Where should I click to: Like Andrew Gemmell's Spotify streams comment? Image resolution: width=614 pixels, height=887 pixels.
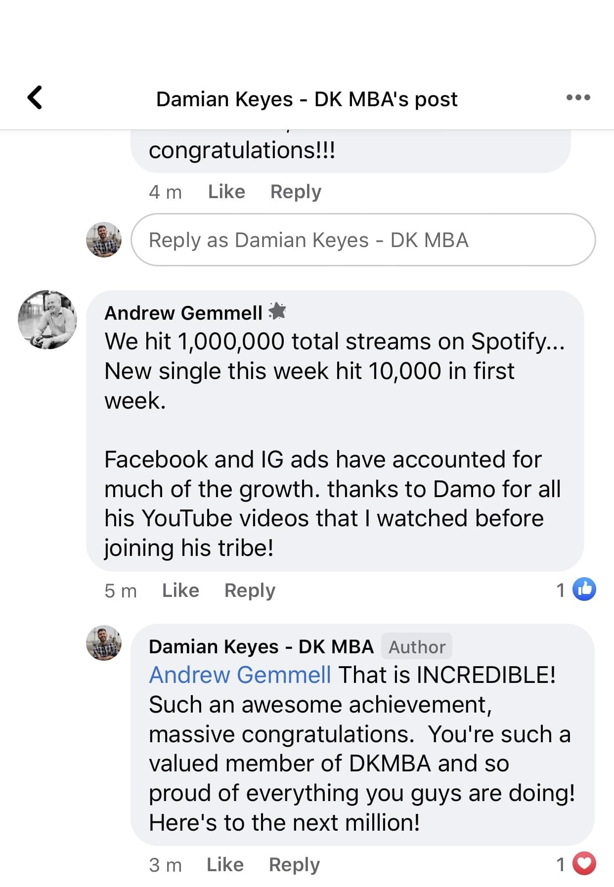coord(180,591)
